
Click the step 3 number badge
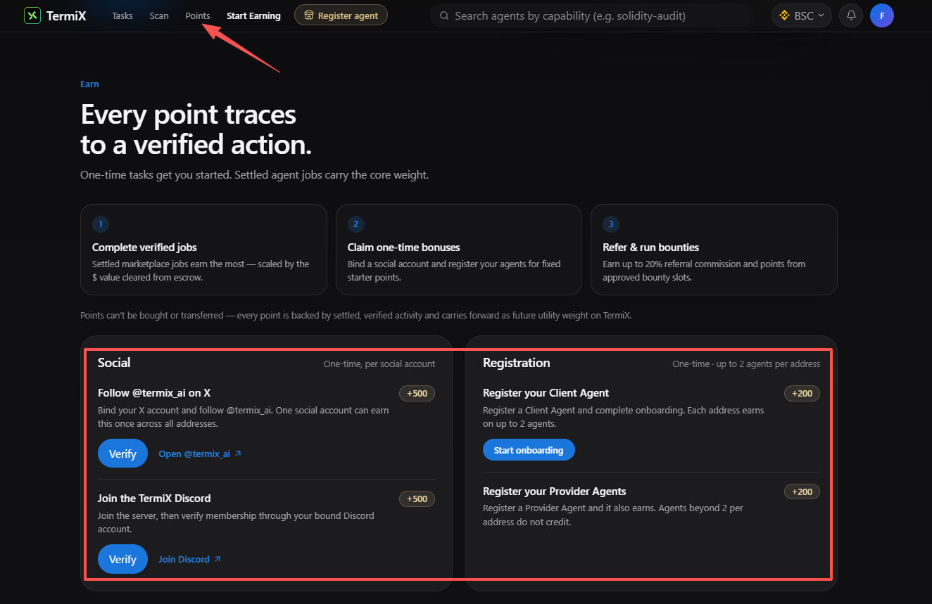pyautogui.click(x=611, y=224)
